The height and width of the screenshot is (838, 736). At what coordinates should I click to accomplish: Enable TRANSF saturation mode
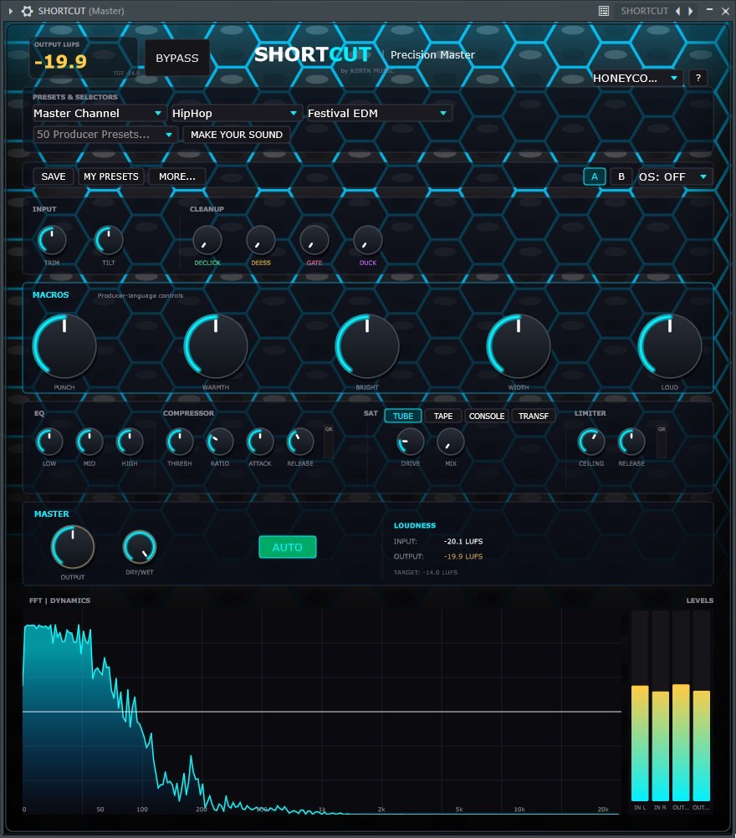(x=534, y=416)
